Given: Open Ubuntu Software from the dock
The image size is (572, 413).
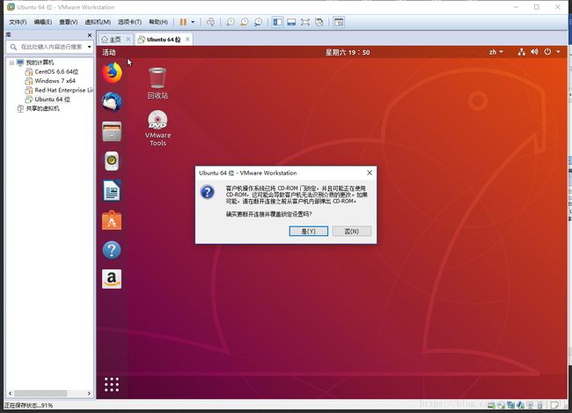Looking at the screenshot, I should (x=112, y=220).
